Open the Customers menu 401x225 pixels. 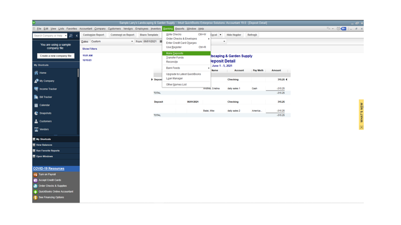114,29
